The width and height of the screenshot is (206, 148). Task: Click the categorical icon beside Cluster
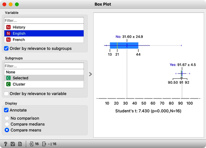coord(8,84)
